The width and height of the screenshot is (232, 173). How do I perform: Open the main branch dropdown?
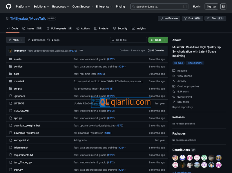click(x=15, y=40)
